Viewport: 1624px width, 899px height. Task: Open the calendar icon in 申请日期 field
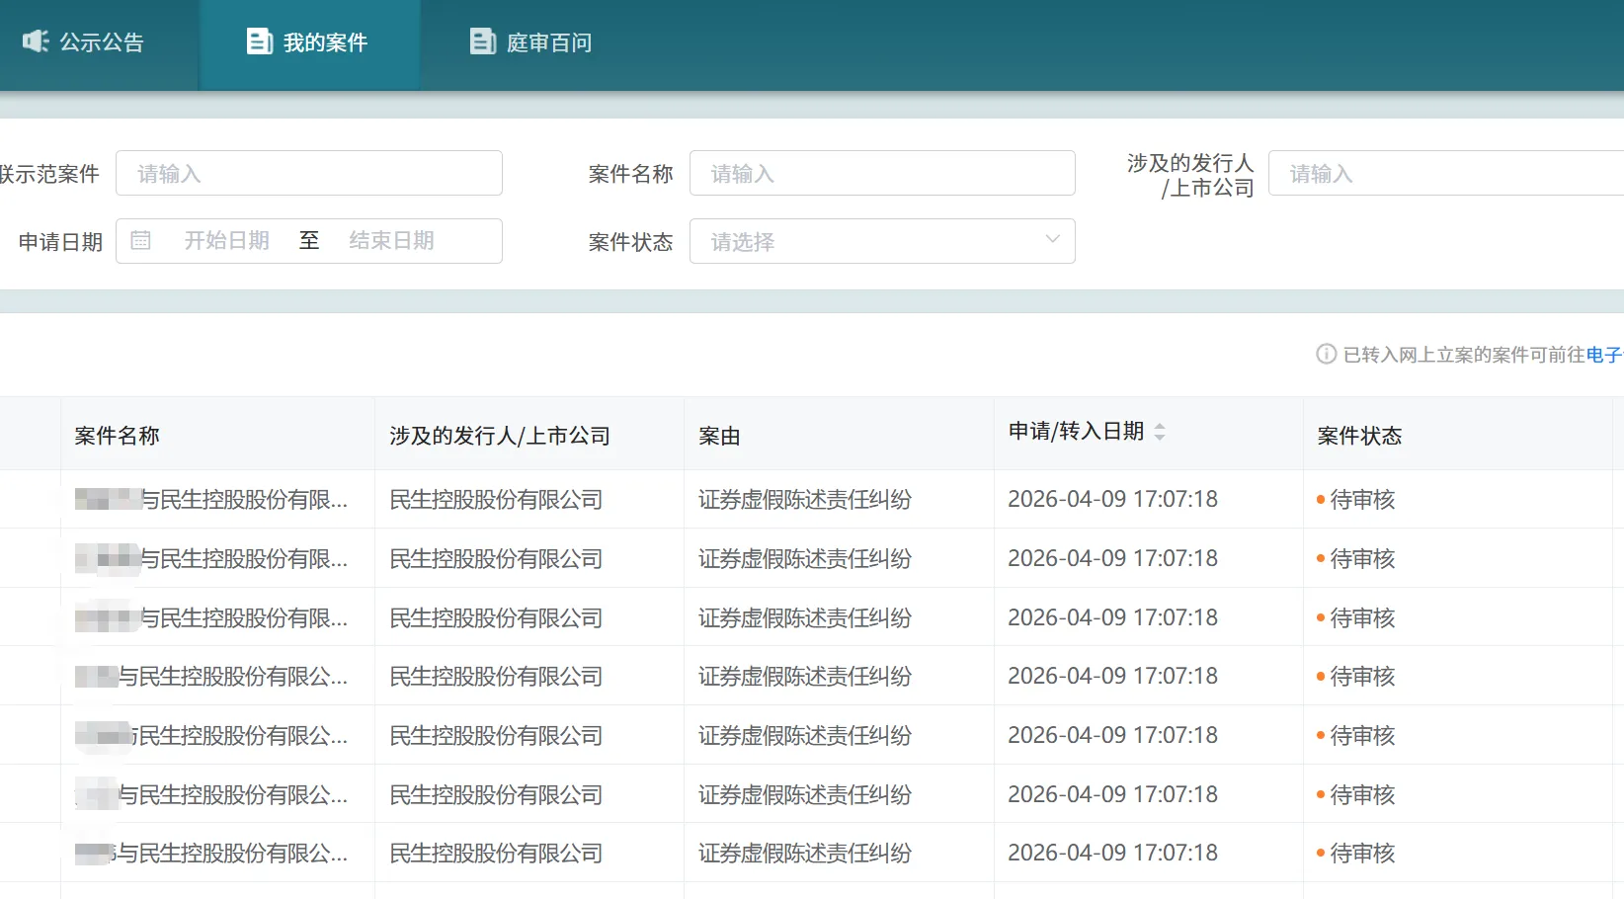click(x=140, y=240)
